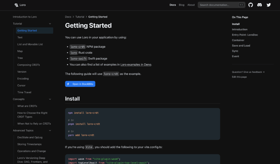Viewport: 280px width, 164px height.
Task: Click Edit this page link
Action: pyautogui.click(x=239, y=77)
